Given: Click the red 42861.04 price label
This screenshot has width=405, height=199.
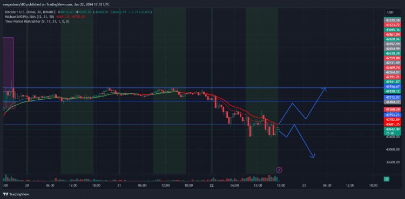Looking at the screenshot, I should pos(392,35).
